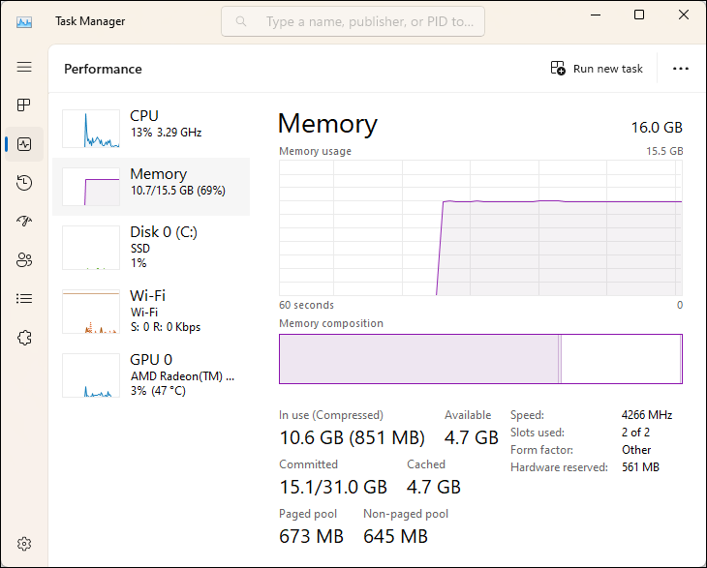Click the Memory composition label

[x=331, y=323]
